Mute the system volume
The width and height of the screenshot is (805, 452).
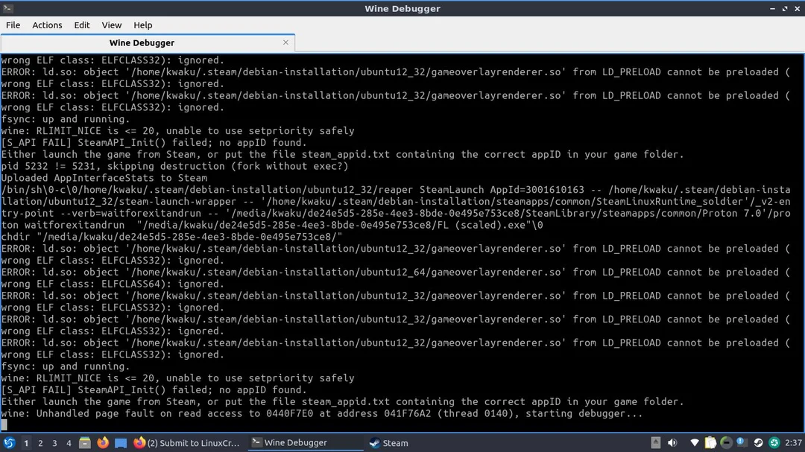pyautogui.click(x=672, y=442)
